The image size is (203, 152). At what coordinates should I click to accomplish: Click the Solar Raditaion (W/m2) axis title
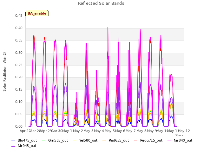tap(4, 72)
